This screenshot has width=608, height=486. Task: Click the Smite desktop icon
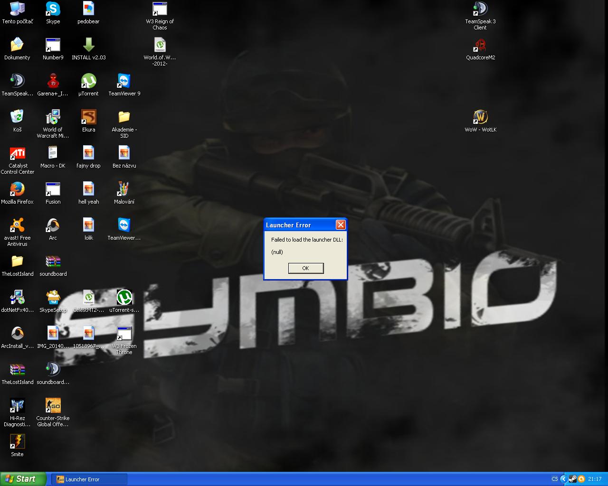[x=17, y=442]
